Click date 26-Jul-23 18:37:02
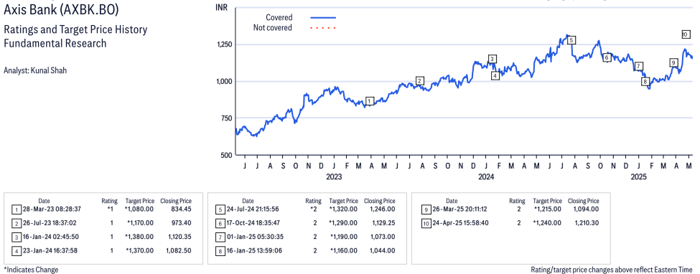Screen dimensions: 700x274 (x=50, y=222)
